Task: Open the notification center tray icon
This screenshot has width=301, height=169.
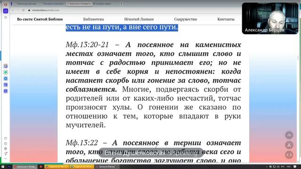Action: [295, 167]
